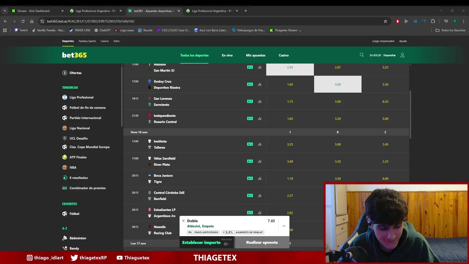
Task: Select Todos los deportes tab
Action: coord(194,55)
